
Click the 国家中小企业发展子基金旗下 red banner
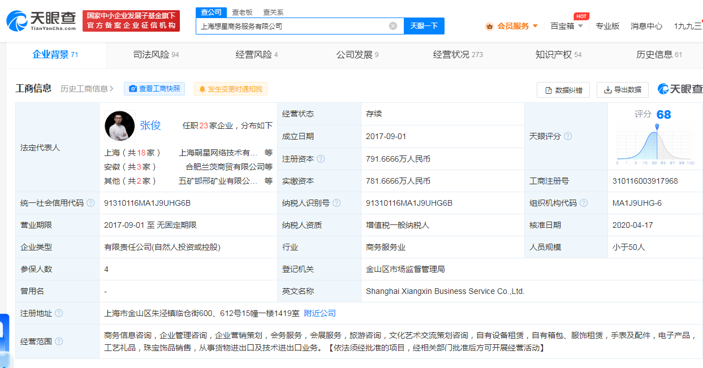[131, 21]
